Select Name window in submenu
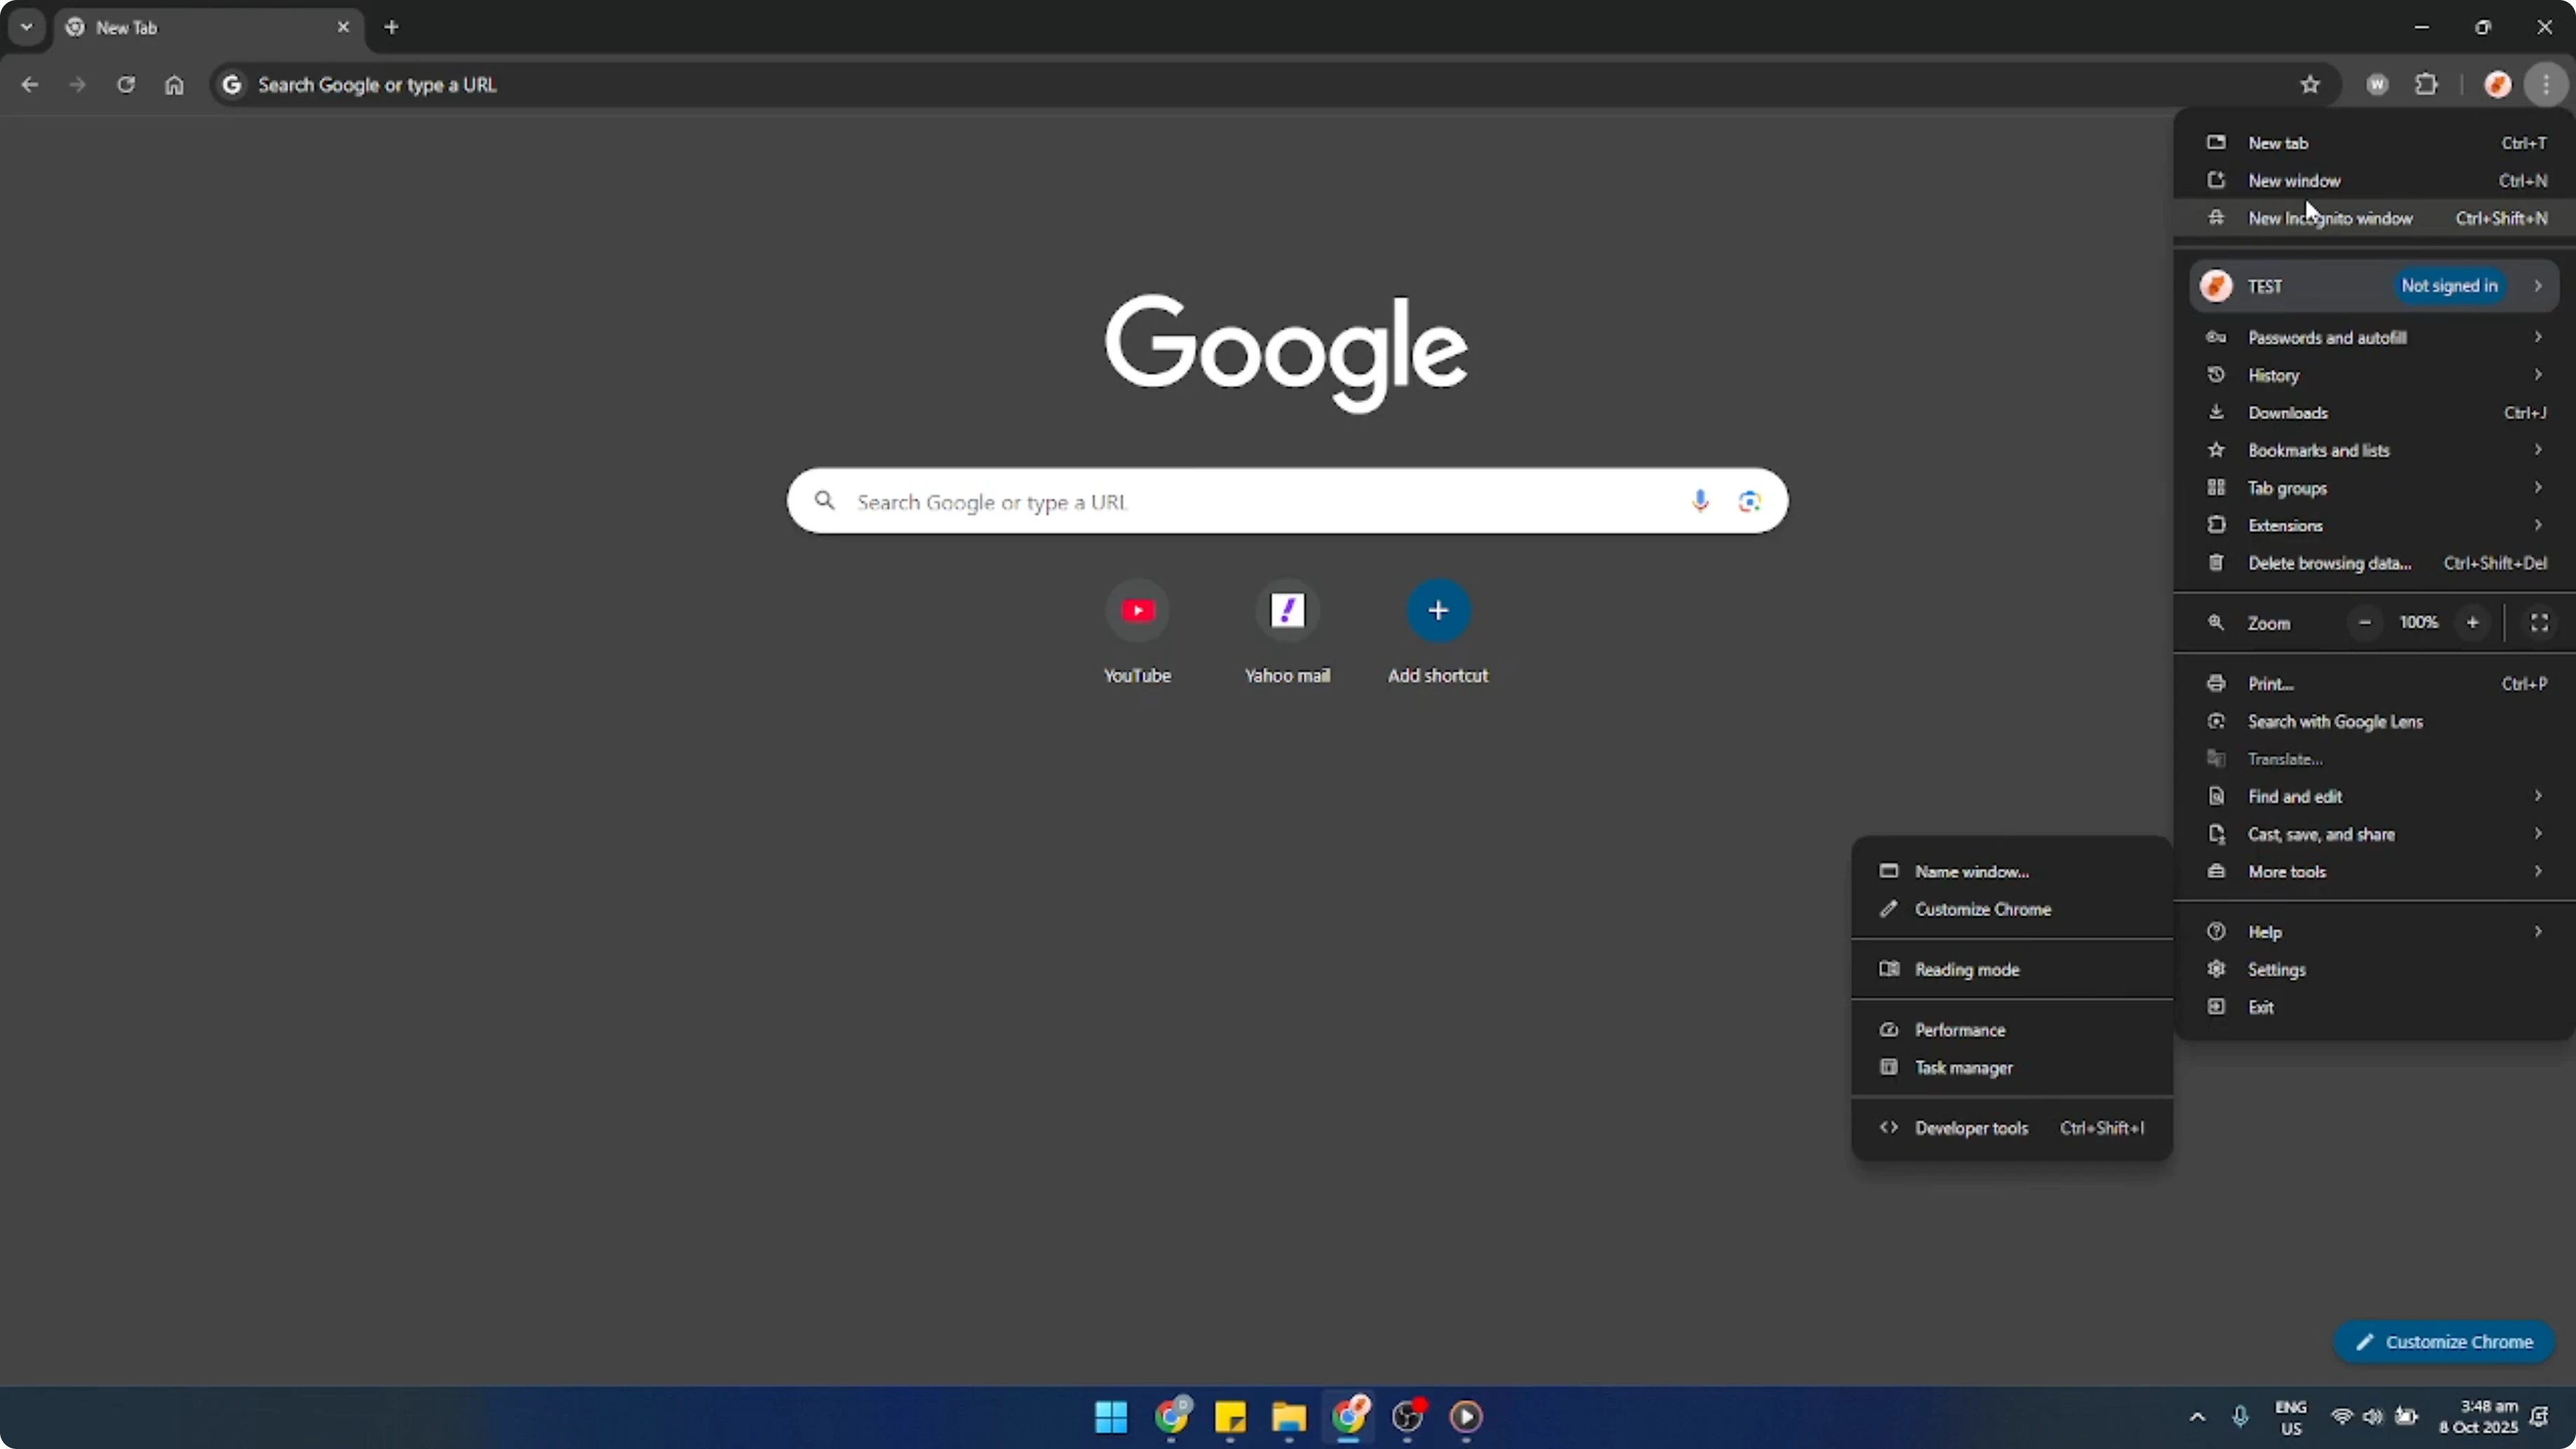 (x=2012, y=871)
